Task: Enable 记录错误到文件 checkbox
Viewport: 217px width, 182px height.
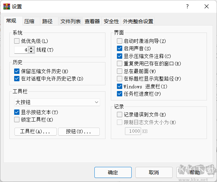Action: [x=120, y=115]
